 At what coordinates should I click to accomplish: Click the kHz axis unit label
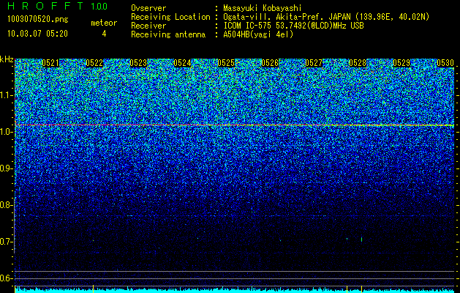[x=7, y=59]
